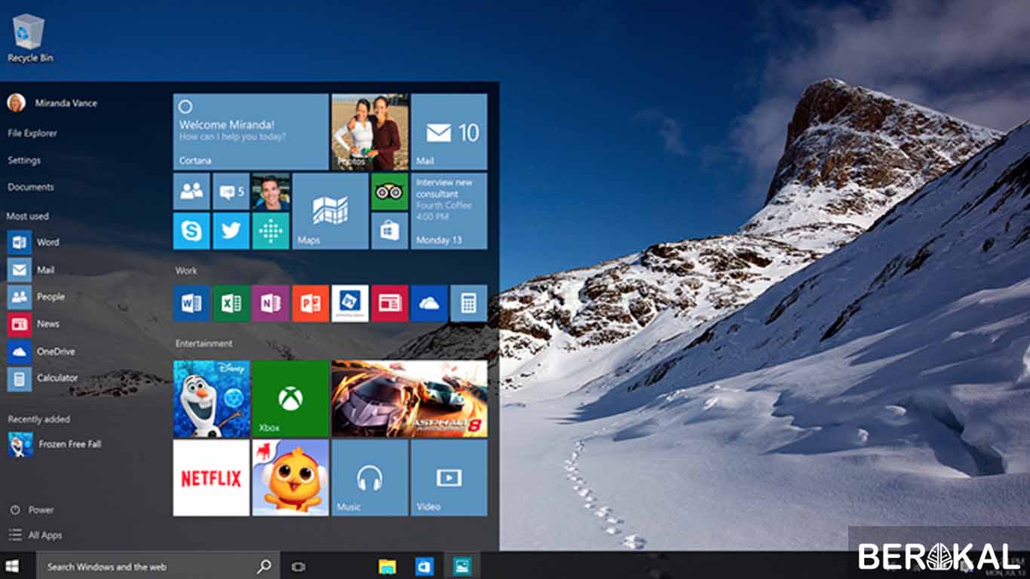Launch the Asphalt 8 racing game tile
The width and height of the screenshot is (1030, 579).
409,399
